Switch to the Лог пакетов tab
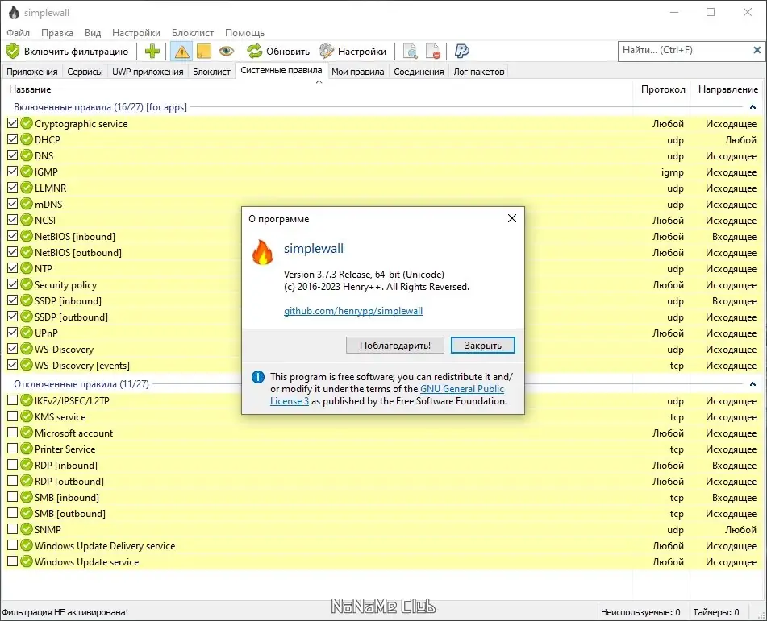Viewport: 767px width, 621px height. (x=479, y=72)
